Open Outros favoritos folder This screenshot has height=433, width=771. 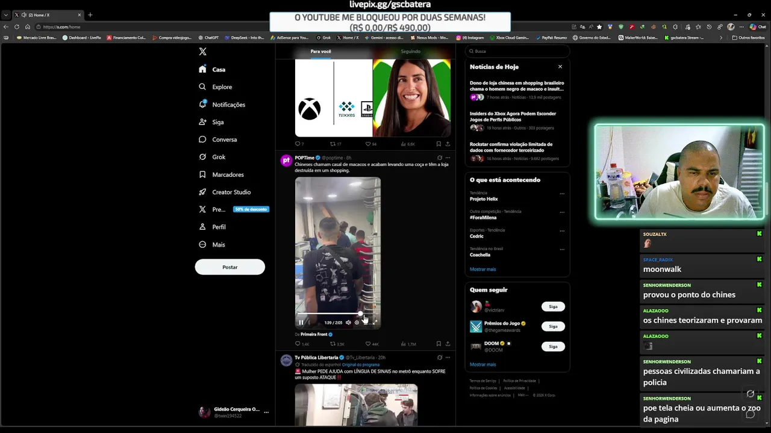tap(748, 37)
